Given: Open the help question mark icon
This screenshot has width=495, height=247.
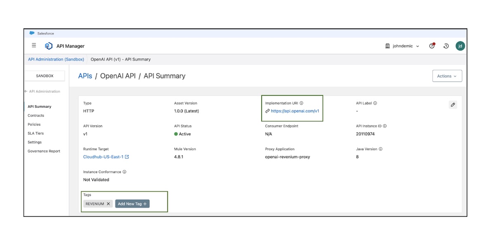Looking at the screenshot, I should [x=432, y=46].
